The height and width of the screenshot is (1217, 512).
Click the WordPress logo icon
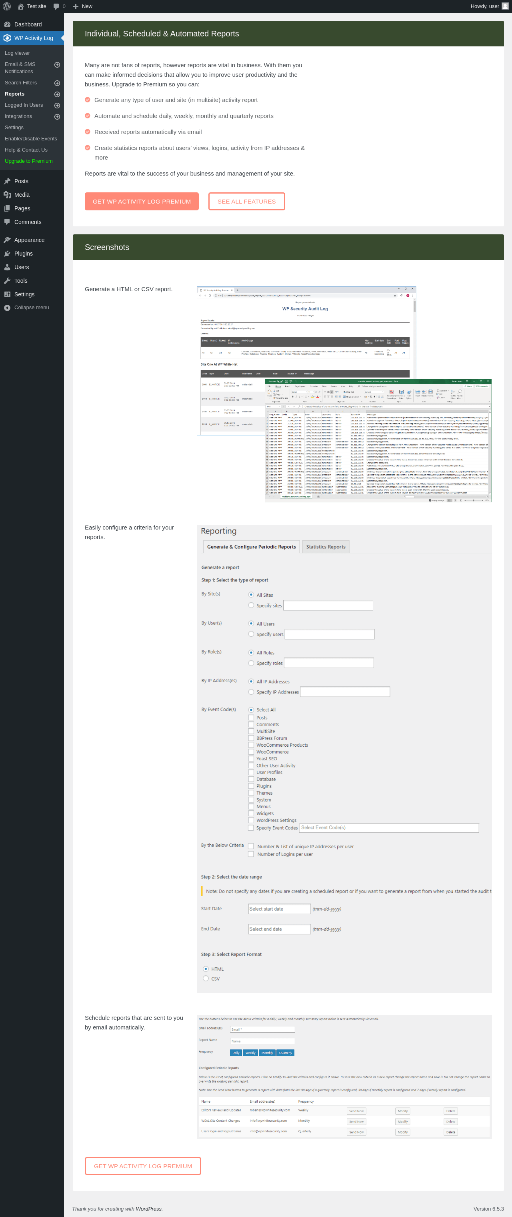coord(7,6)
